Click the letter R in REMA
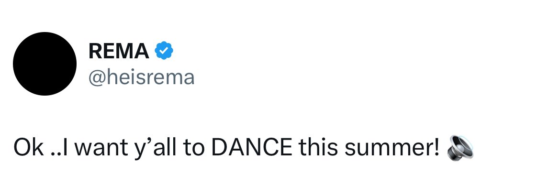560x196 pixels. click(96, 51)
